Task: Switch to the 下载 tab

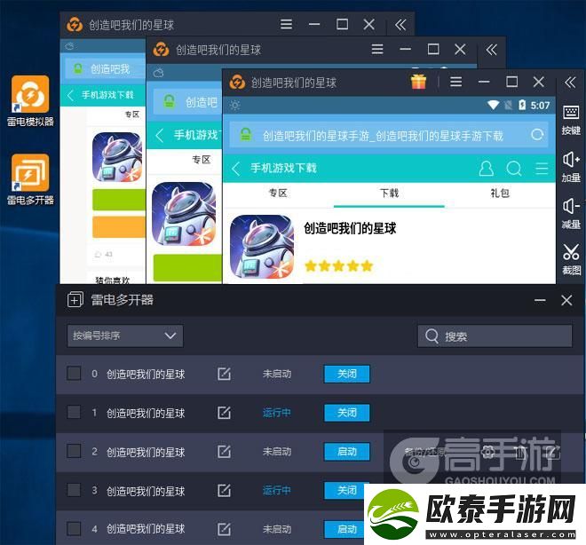Action: [389, 194]
